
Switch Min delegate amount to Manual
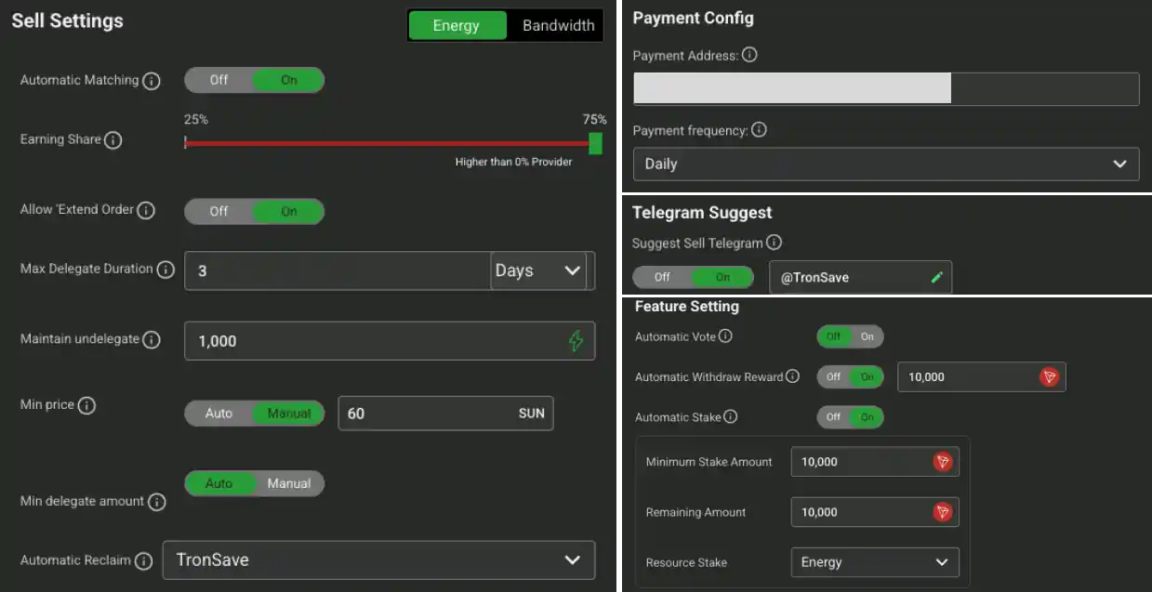(x=289, y=483)
